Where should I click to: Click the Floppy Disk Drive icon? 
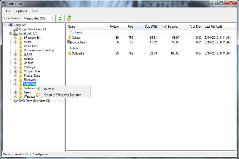coord(16,29)
